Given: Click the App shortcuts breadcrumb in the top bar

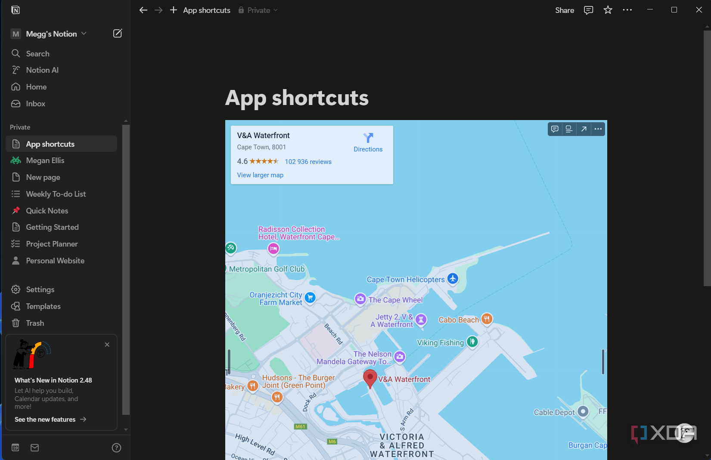Looking at the screenshot, I should coord(207,10).
